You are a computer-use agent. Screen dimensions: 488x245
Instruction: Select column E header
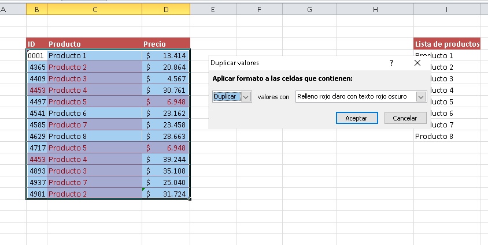click(213, 9)
